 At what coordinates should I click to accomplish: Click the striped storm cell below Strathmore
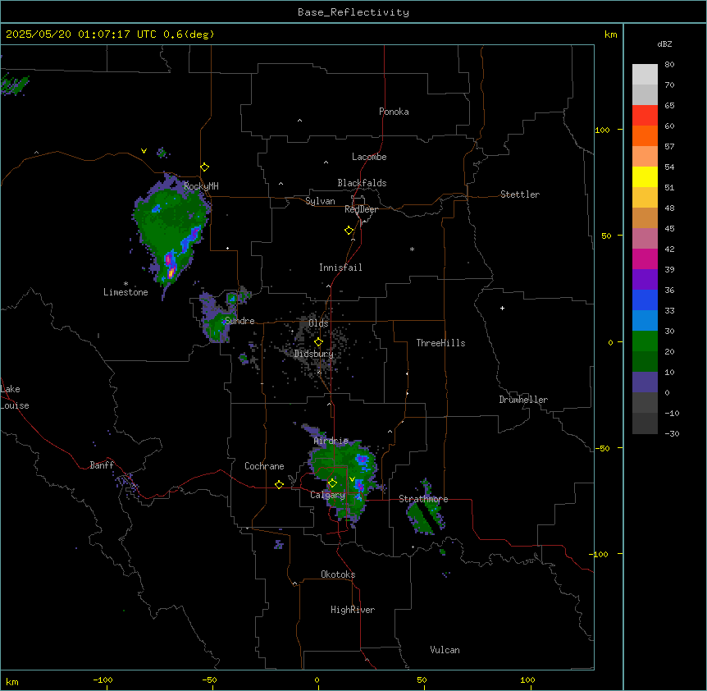tap(425, 516)
